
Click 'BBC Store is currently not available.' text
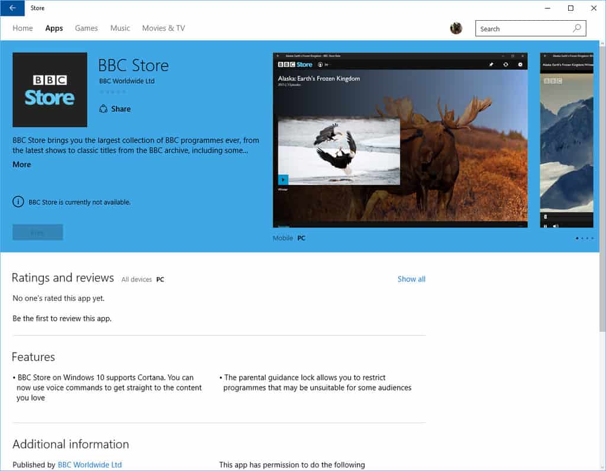pos(80,202)
